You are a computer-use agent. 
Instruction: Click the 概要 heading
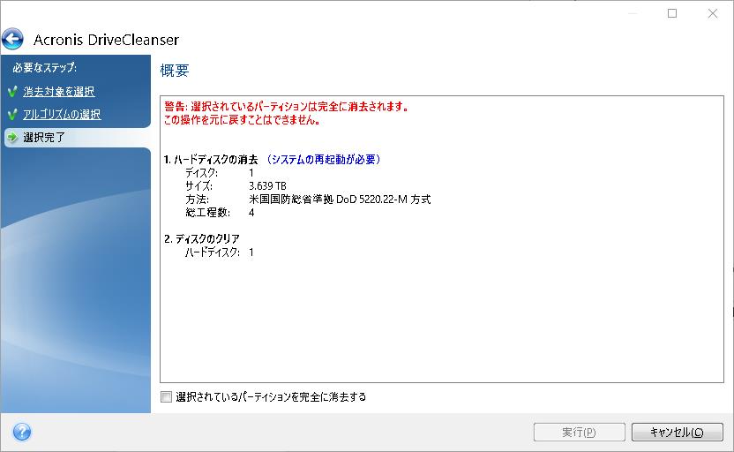(x=175, y=71)
